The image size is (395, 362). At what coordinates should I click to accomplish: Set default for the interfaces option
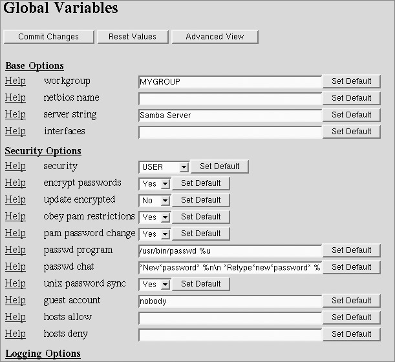[352, 132]
